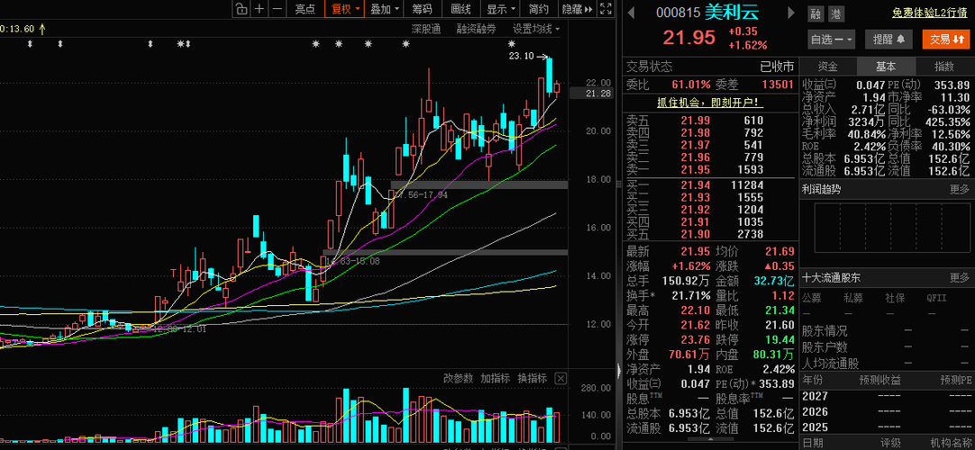Click the 跌停 limit-down price 19.44
This screenshot has width=975, height=450.
point(778,339)
